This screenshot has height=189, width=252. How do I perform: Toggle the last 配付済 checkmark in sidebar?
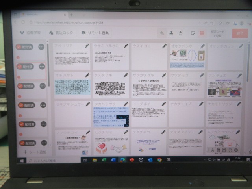[19, 143]
